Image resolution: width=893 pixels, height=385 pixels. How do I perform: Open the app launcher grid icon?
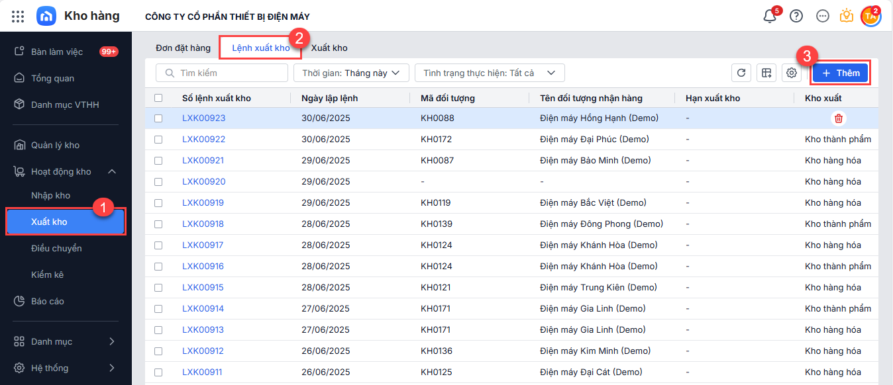click(18, 16)
